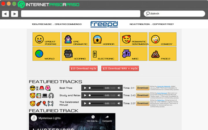Open the Page 2 category tile
Image resolution: width=208 pixels, height=130 pixels.
click(x=162, y=54)
